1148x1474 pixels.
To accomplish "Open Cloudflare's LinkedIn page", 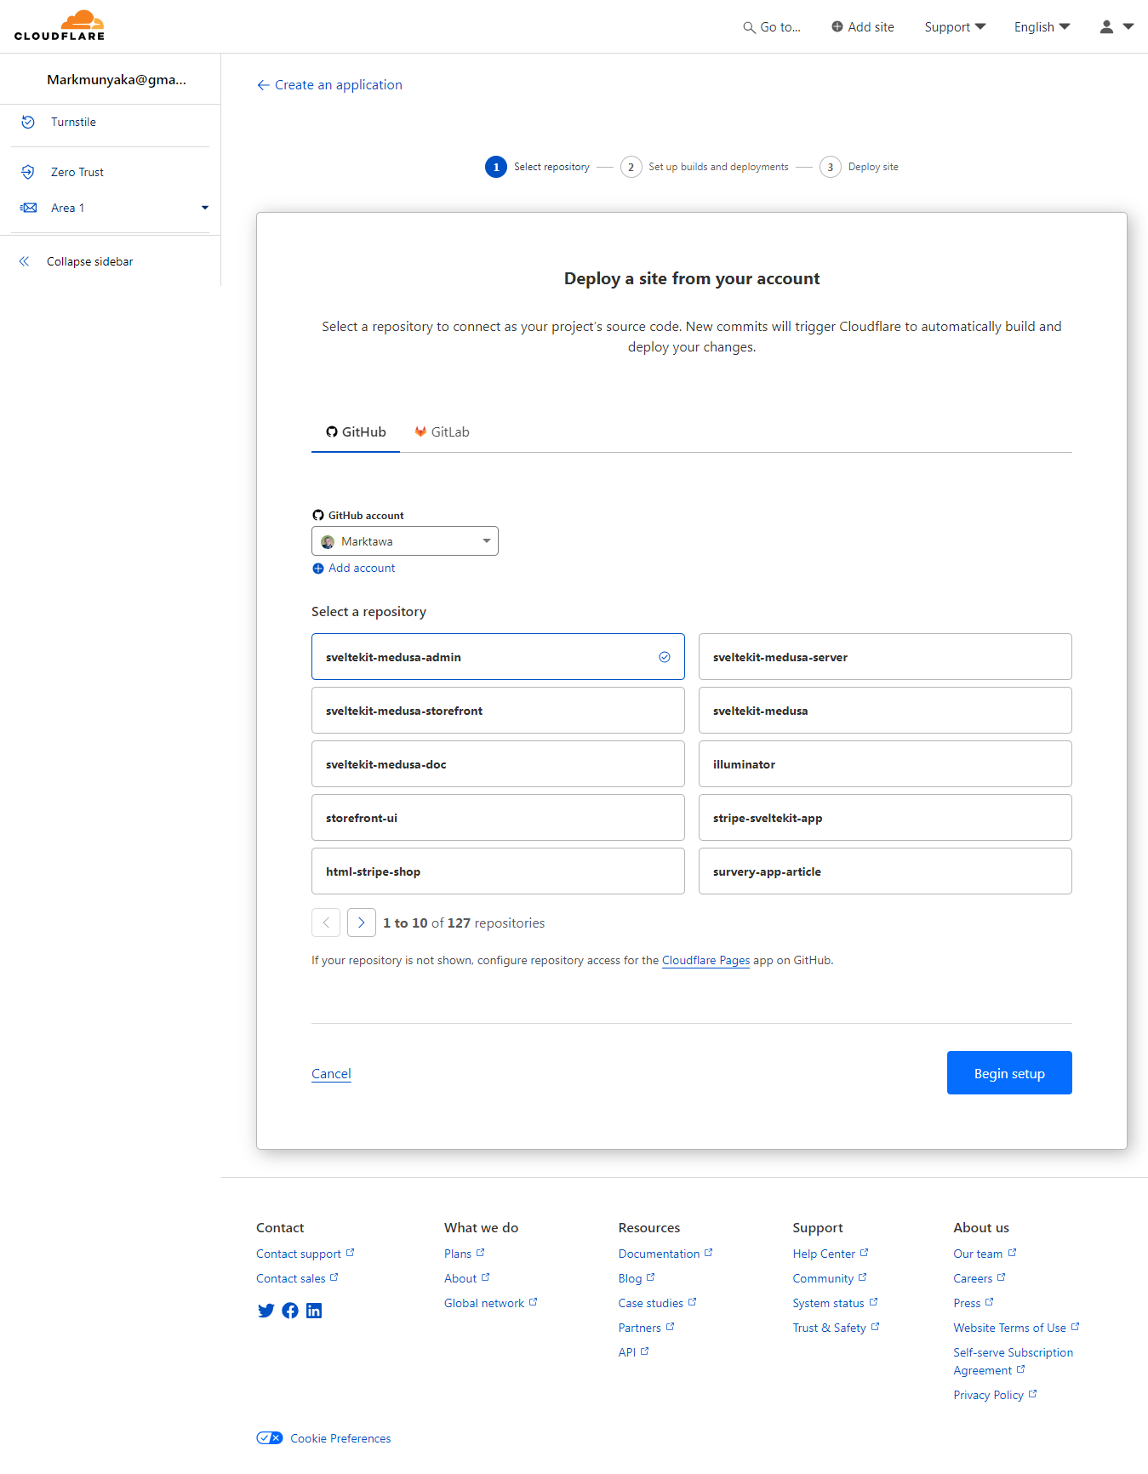I will pyautogui.click(x=314, y=1311).
